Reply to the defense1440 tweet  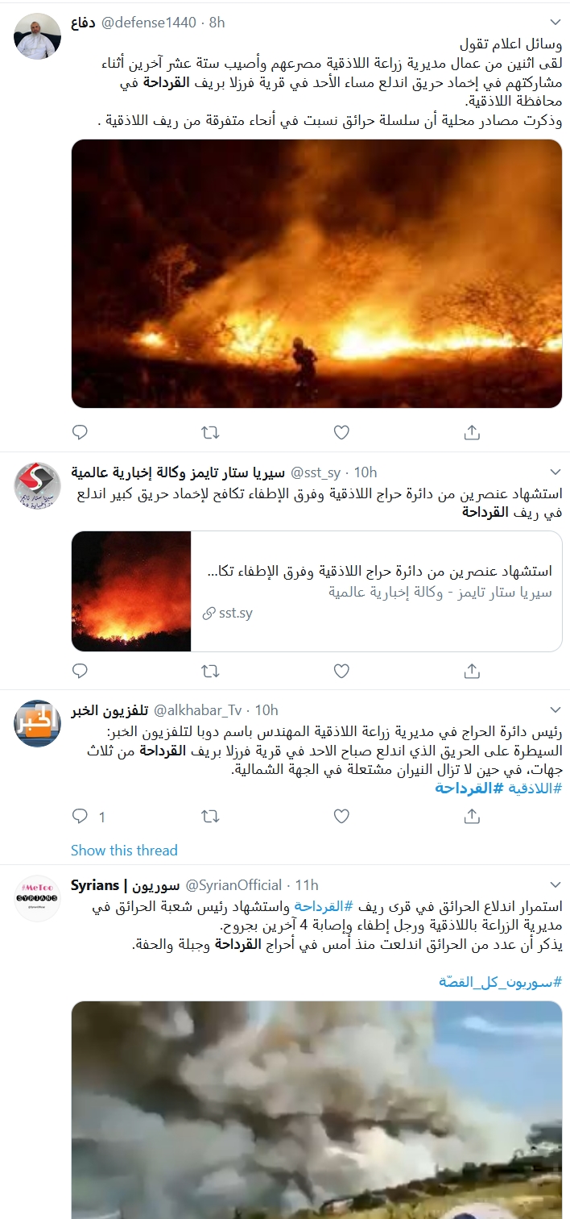(x=80, y=433)
